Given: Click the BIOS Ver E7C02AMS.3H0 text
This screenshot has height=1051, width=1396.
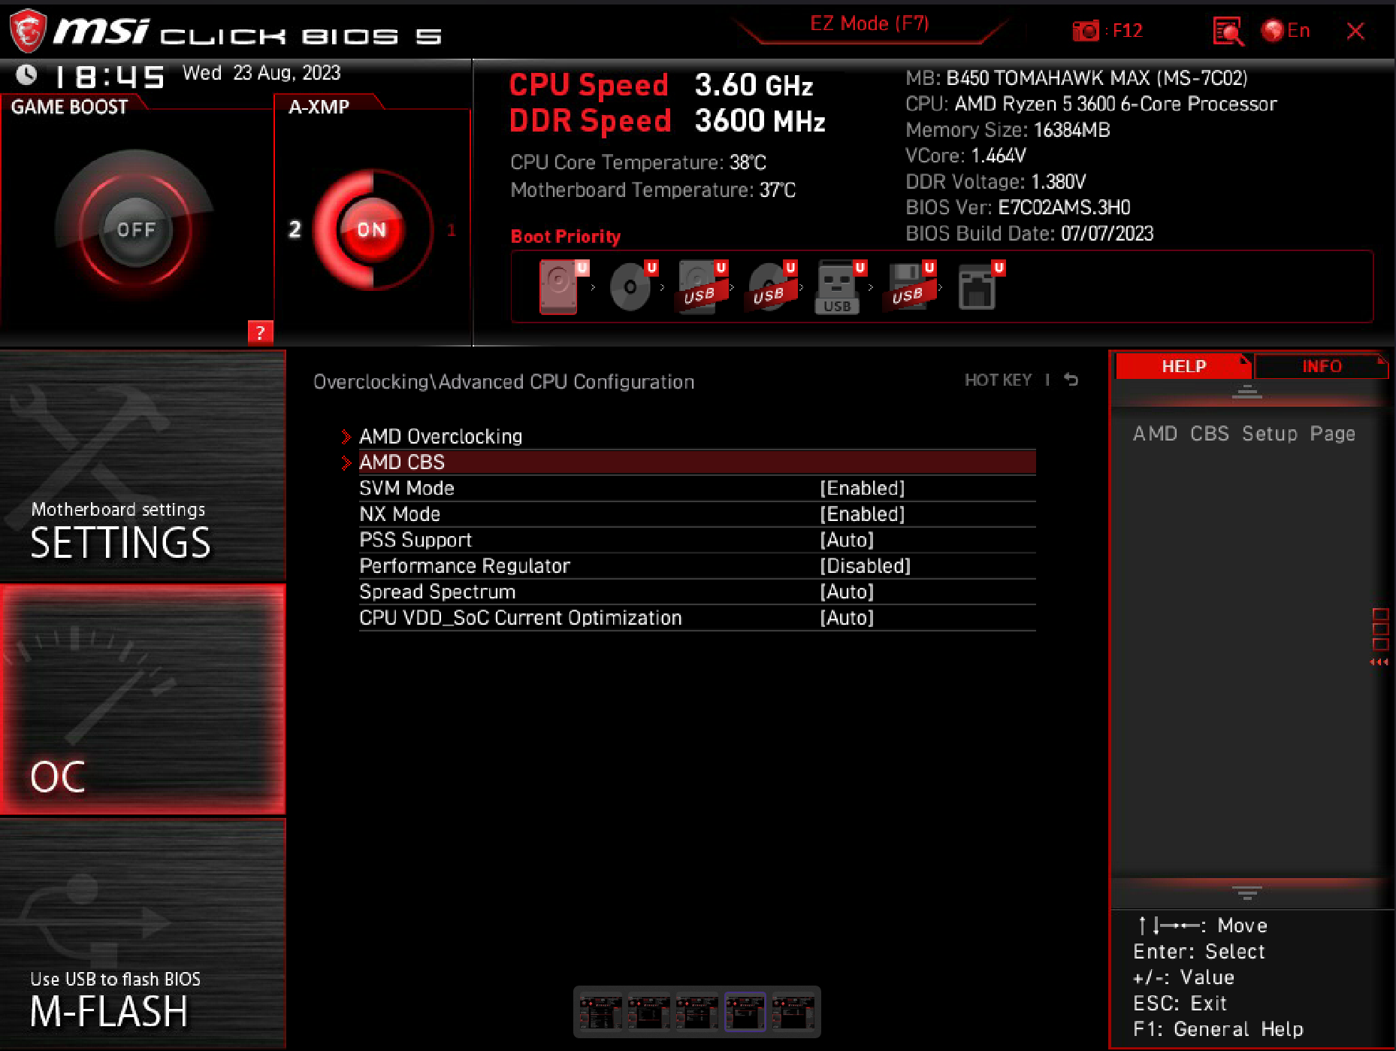Looking at the screenshot, I should pos(1017,207).
